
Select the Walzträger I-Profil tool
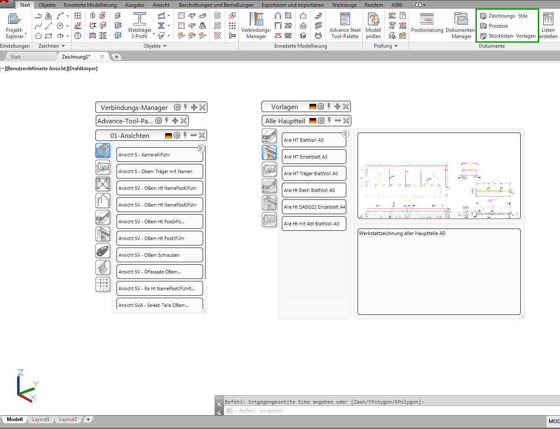pos(140,26)
